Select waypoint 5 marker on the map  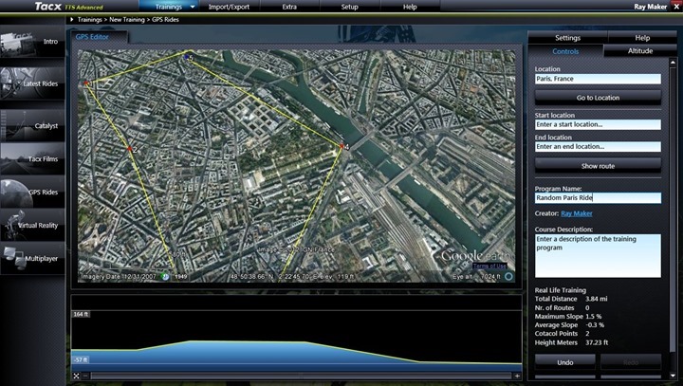pos(188,57)
